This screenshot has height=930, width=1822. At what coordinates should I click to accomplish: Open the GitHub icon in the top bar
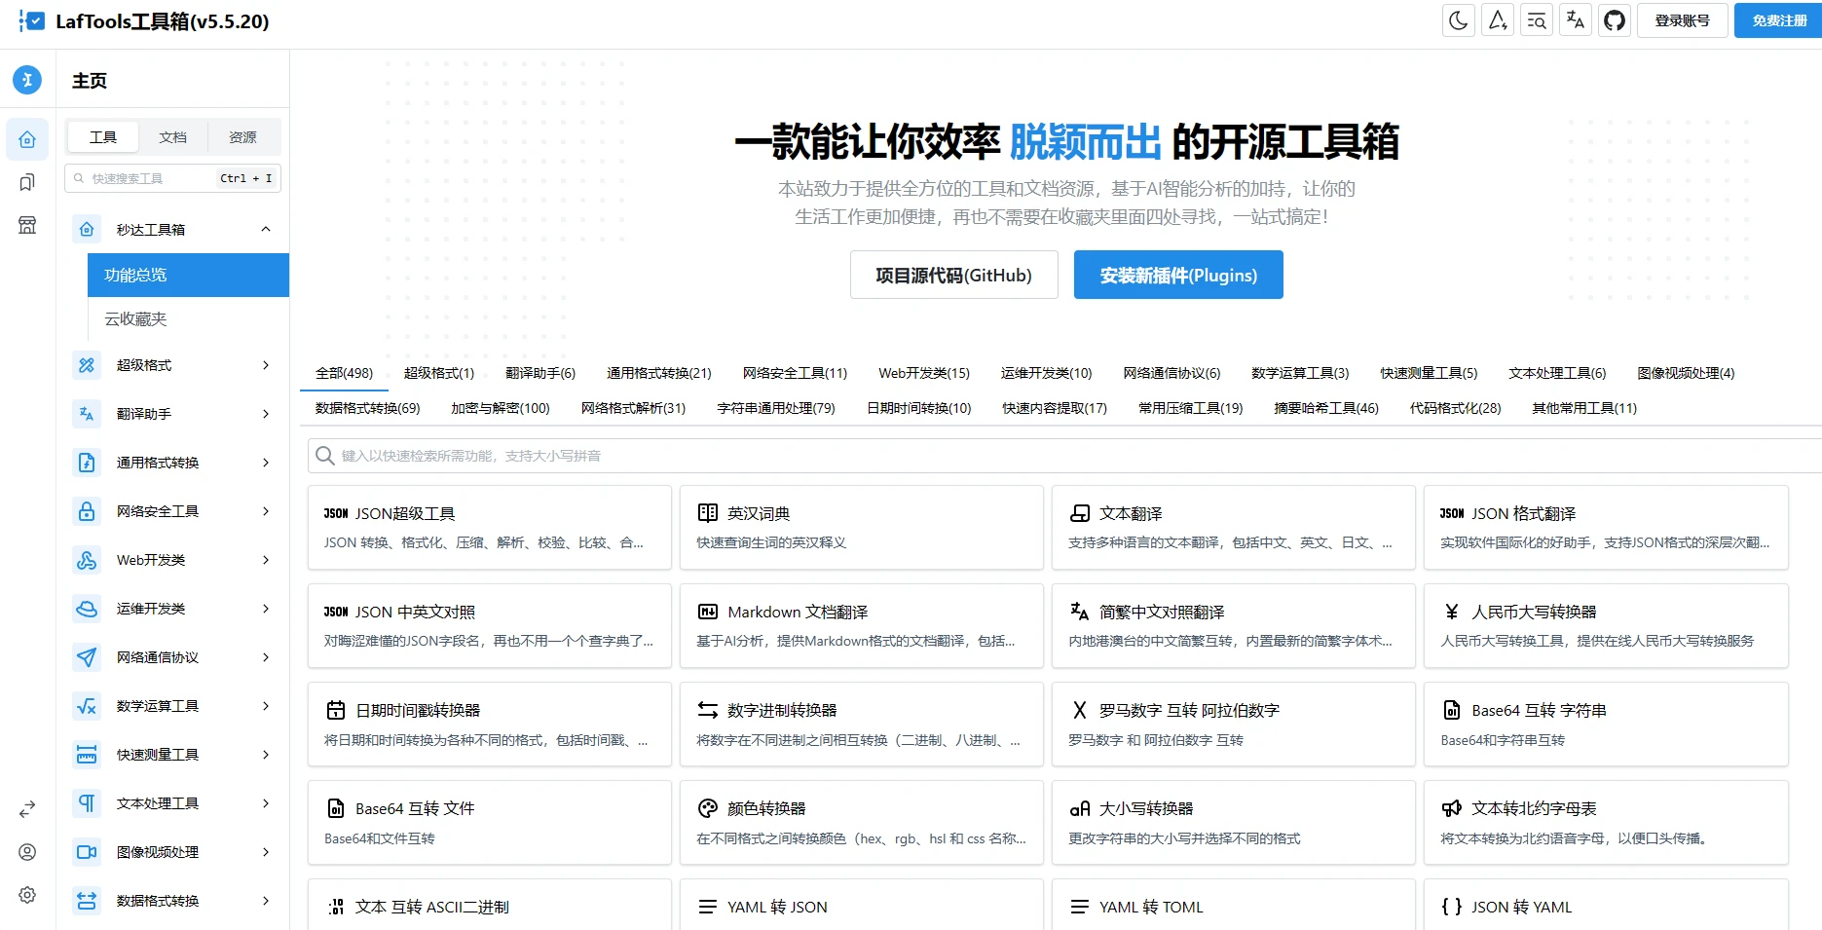[1614, 19]
